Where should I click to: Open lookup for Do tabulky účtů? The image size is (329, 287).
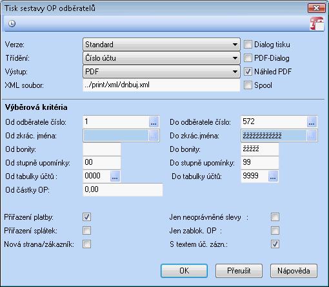(273, 176)
